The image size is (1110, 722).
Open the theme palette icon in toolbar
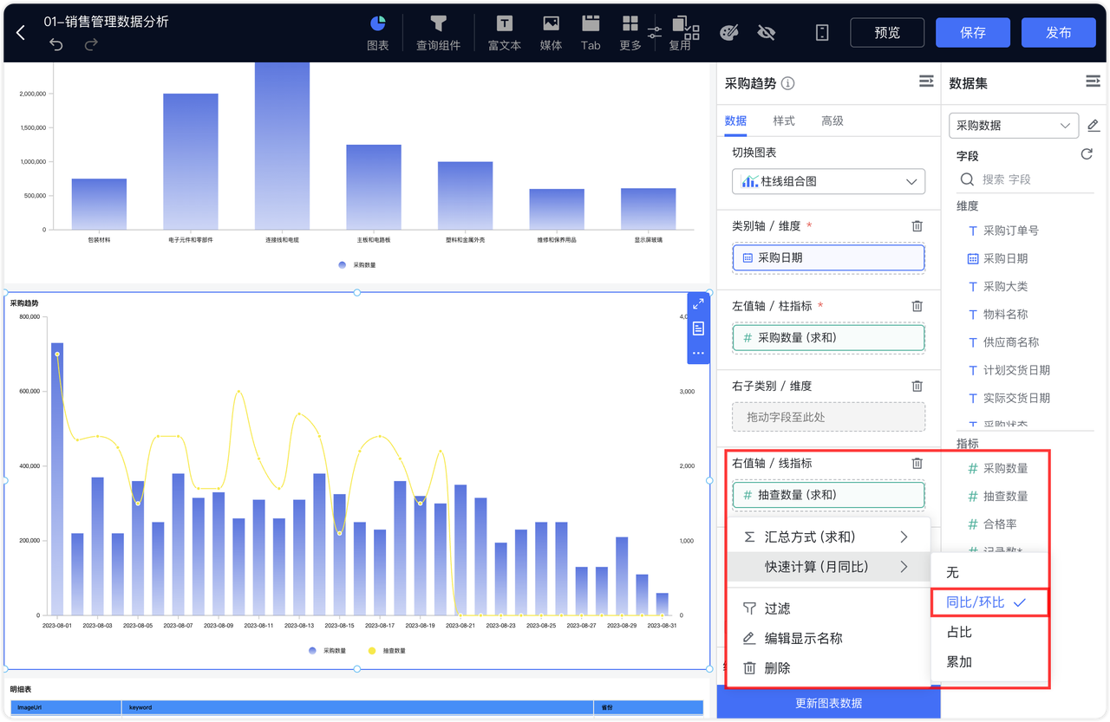[x=729, y=32]
